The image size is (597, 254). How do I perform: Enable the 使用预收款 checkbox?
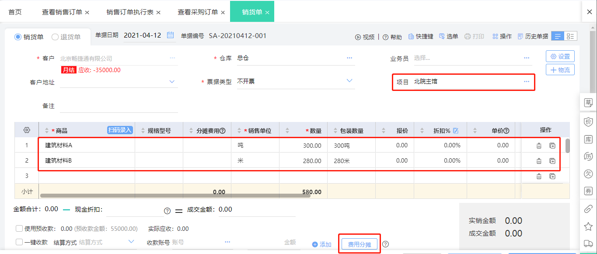tap(18, 228)
